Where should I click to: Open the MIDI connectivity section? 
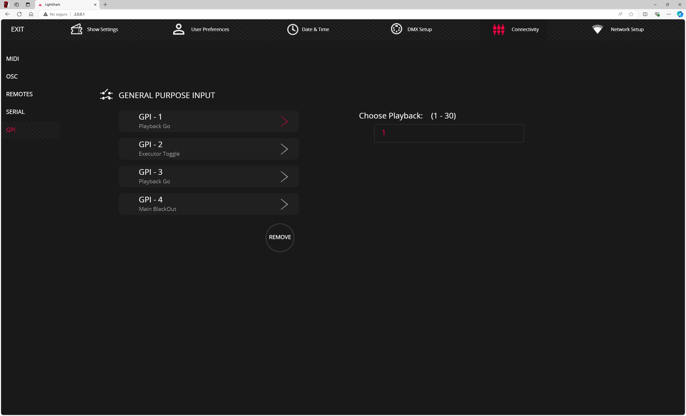[13, 59]
